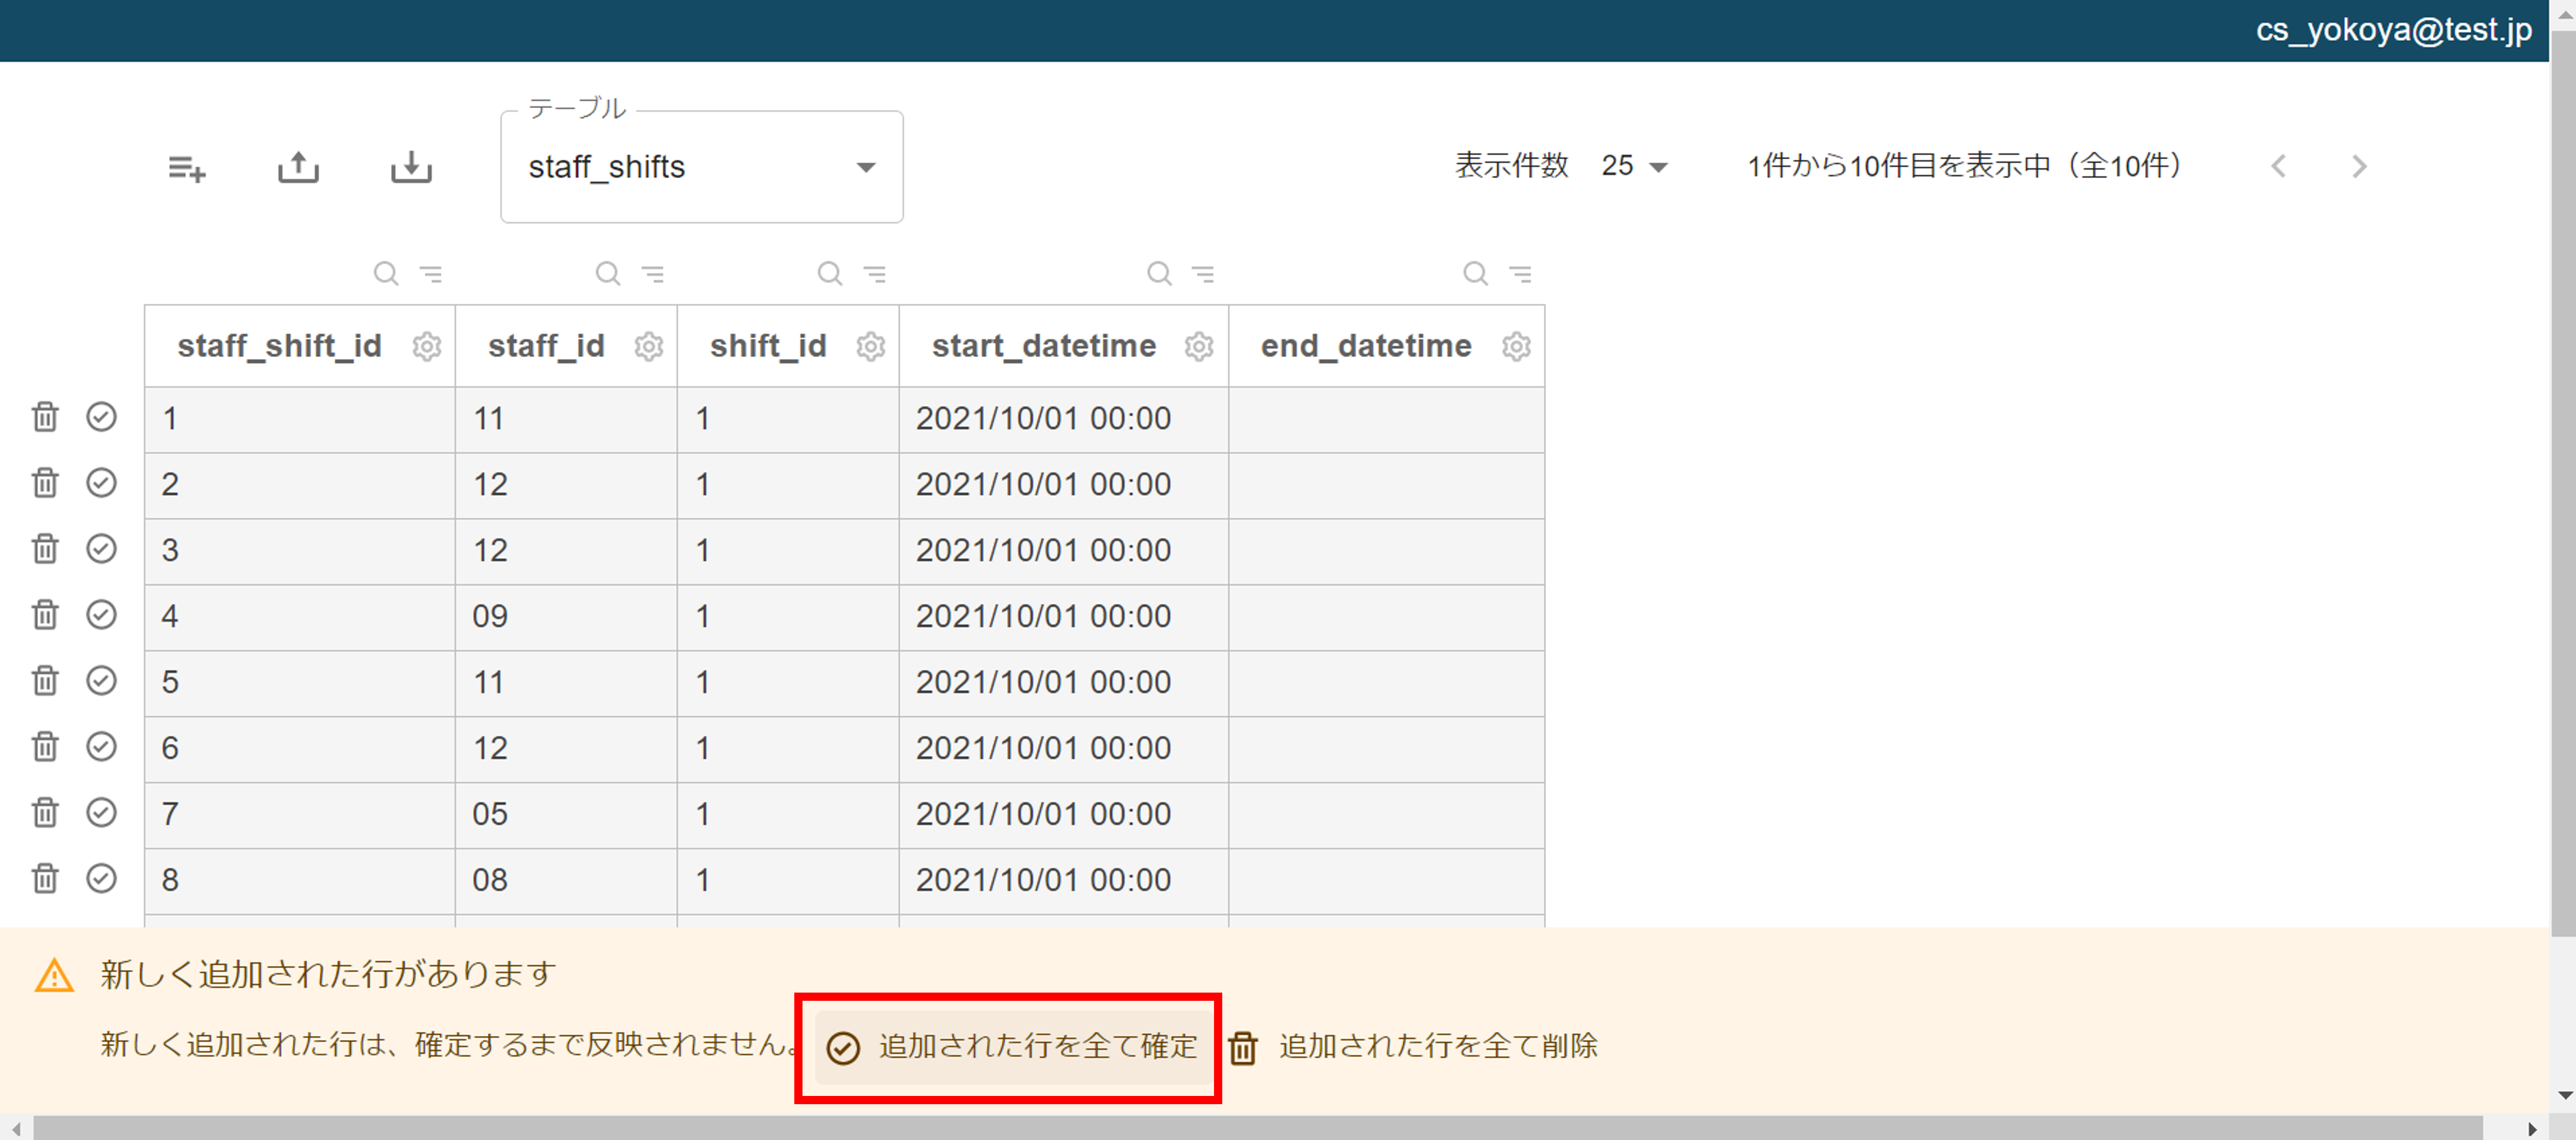Search the staff_id column
This screenshot has width=2576, height=1140.
(x=608, y=273)
